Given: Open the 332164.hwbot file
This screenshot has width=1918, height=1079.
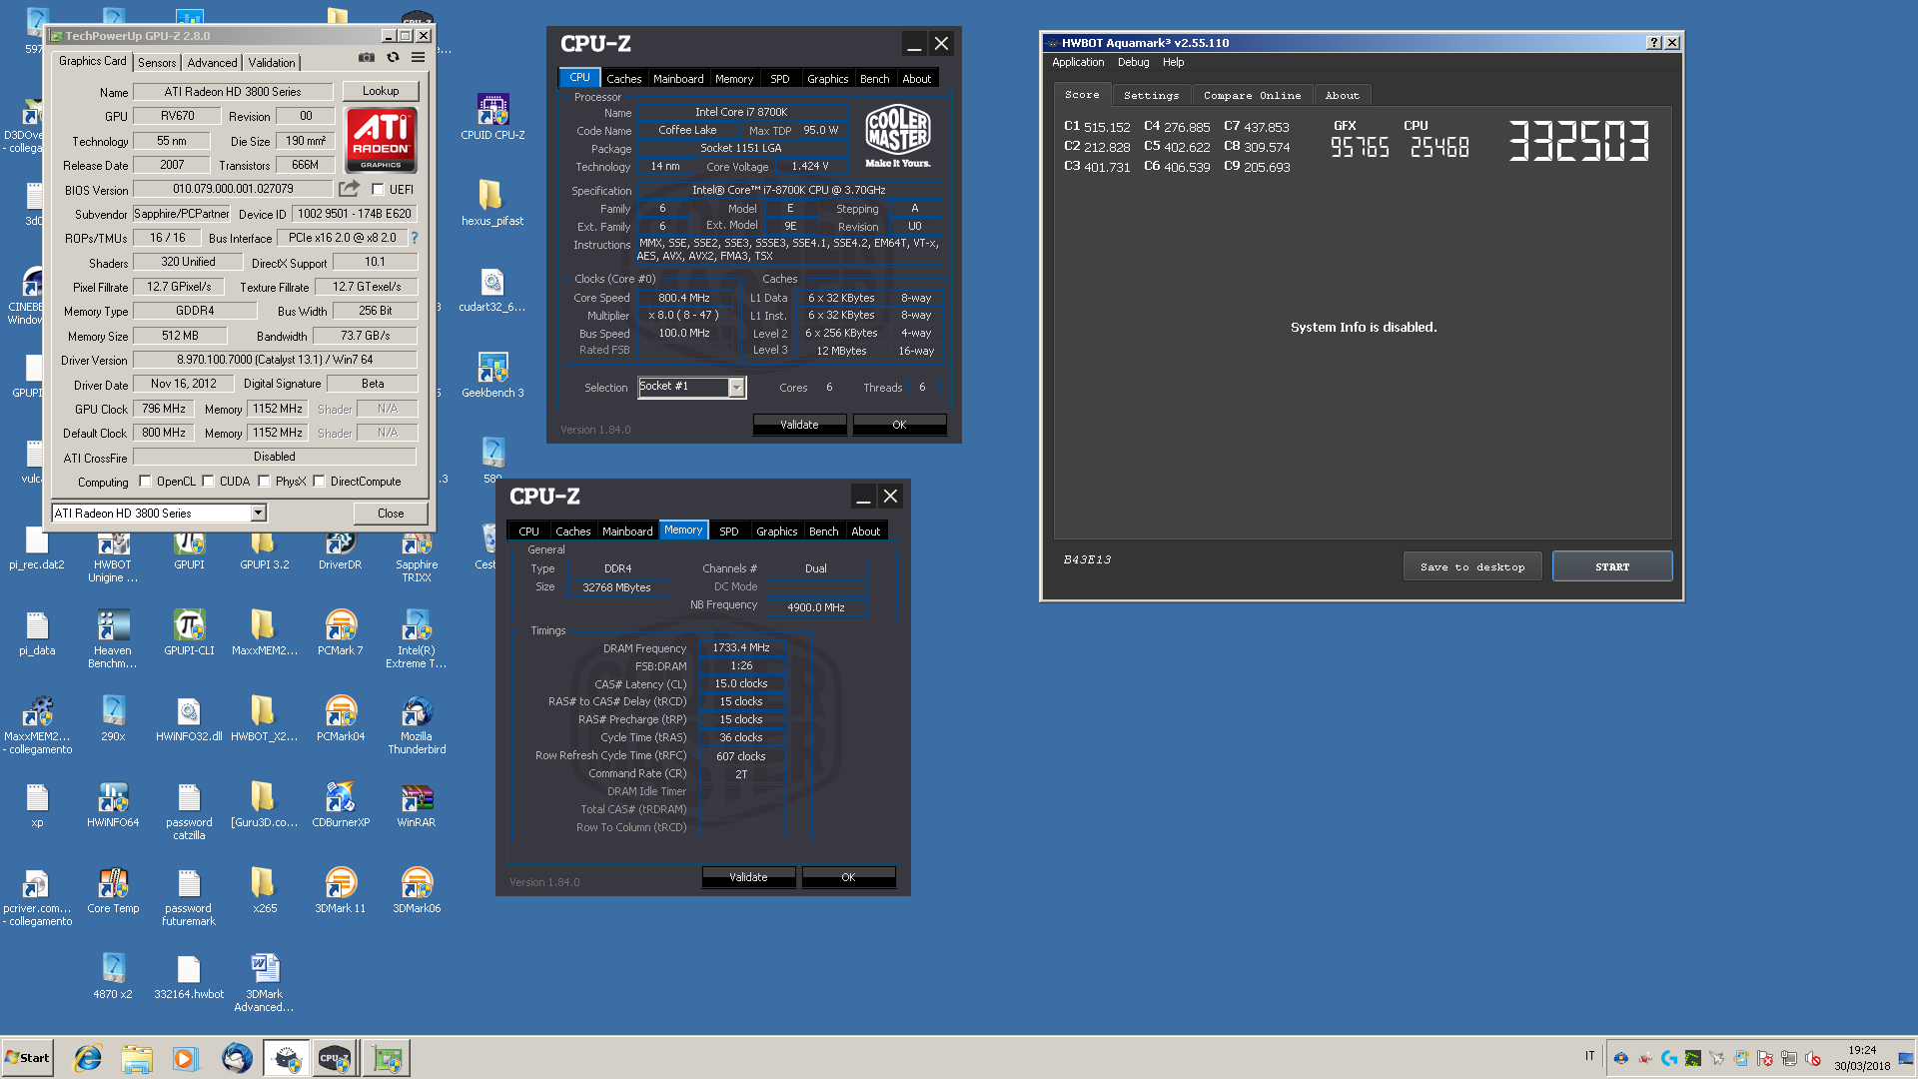Looking at the screenshot, I should click(x=189, y=977).
